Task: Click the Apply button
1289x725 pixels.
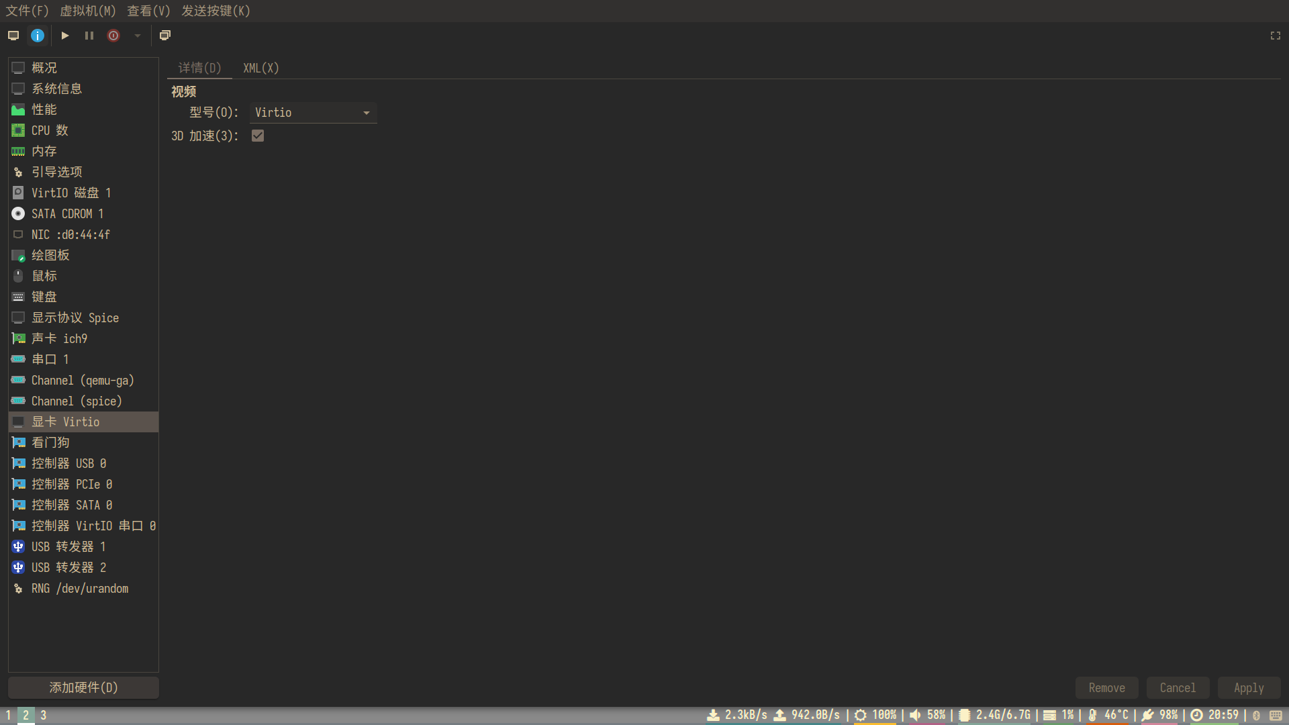Action: click(1248, 688)
